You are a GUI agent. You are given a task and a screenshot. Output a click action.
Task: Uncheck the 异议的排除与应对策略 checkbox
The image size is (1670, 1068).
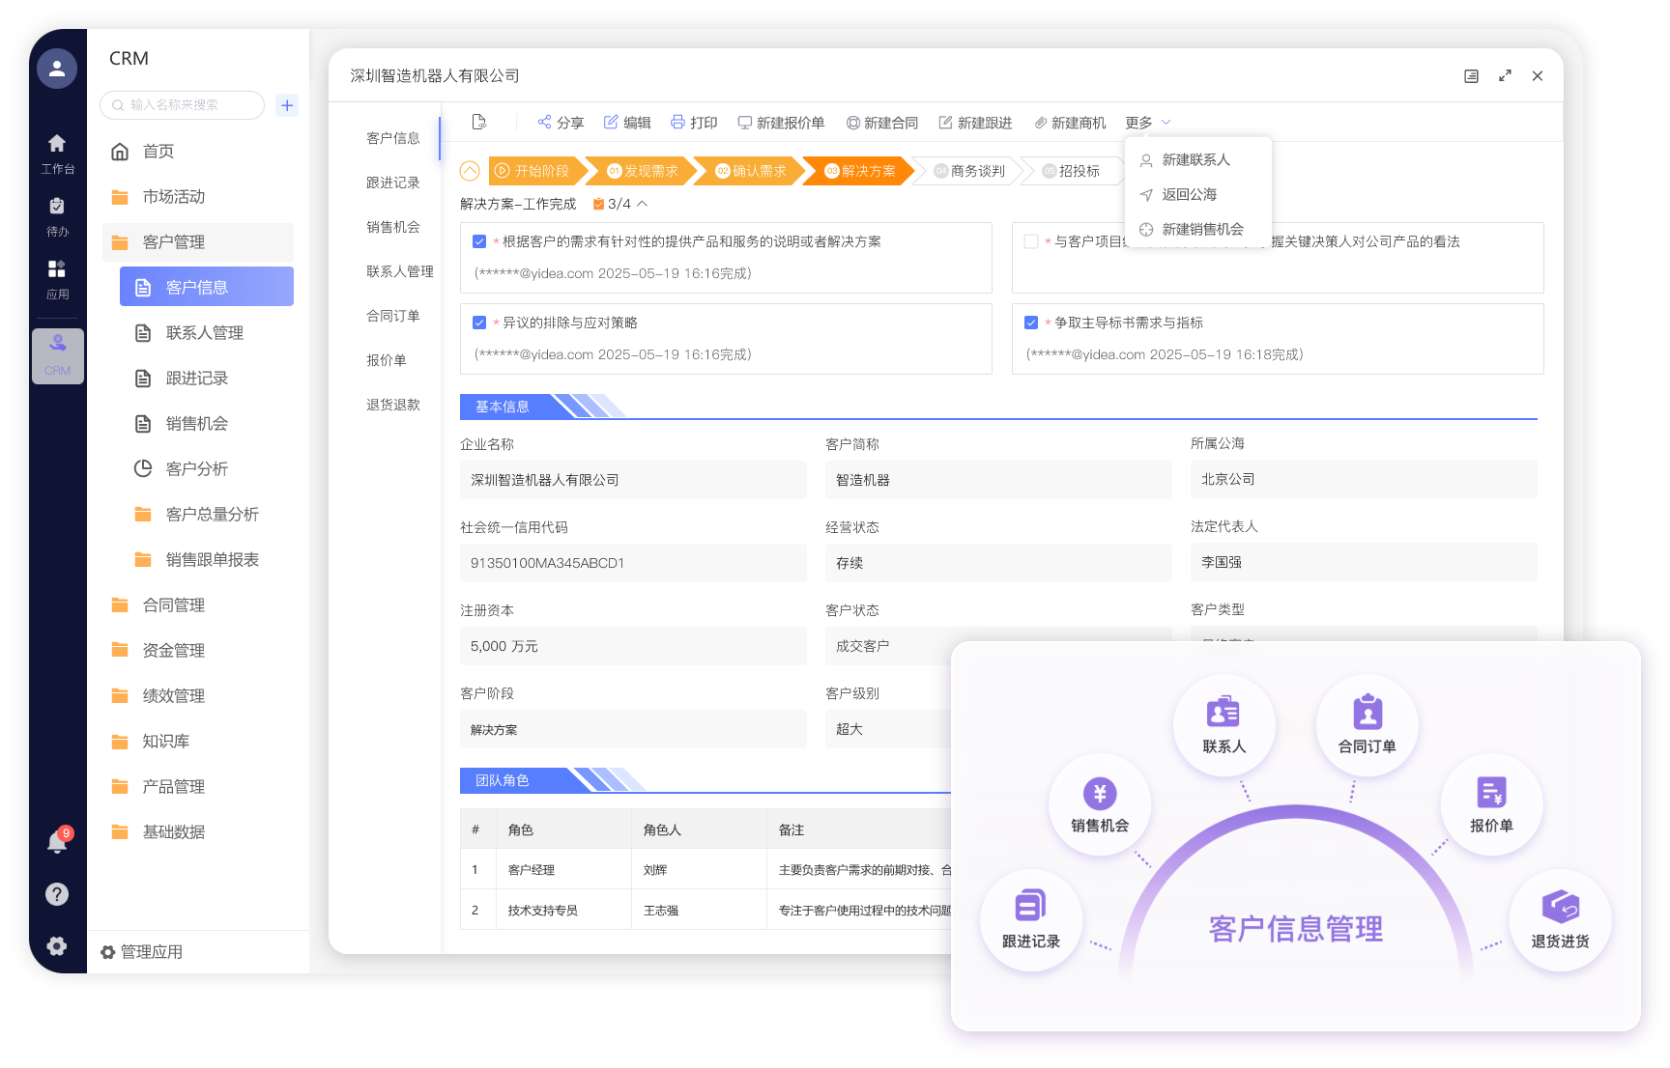[479, 322]
